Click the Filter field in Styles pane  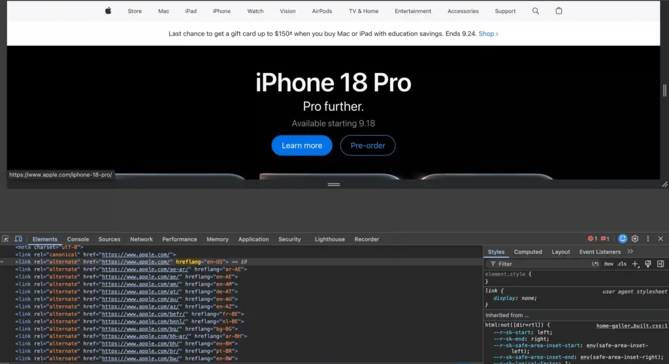pyautogui.click(x=542, y=264)
